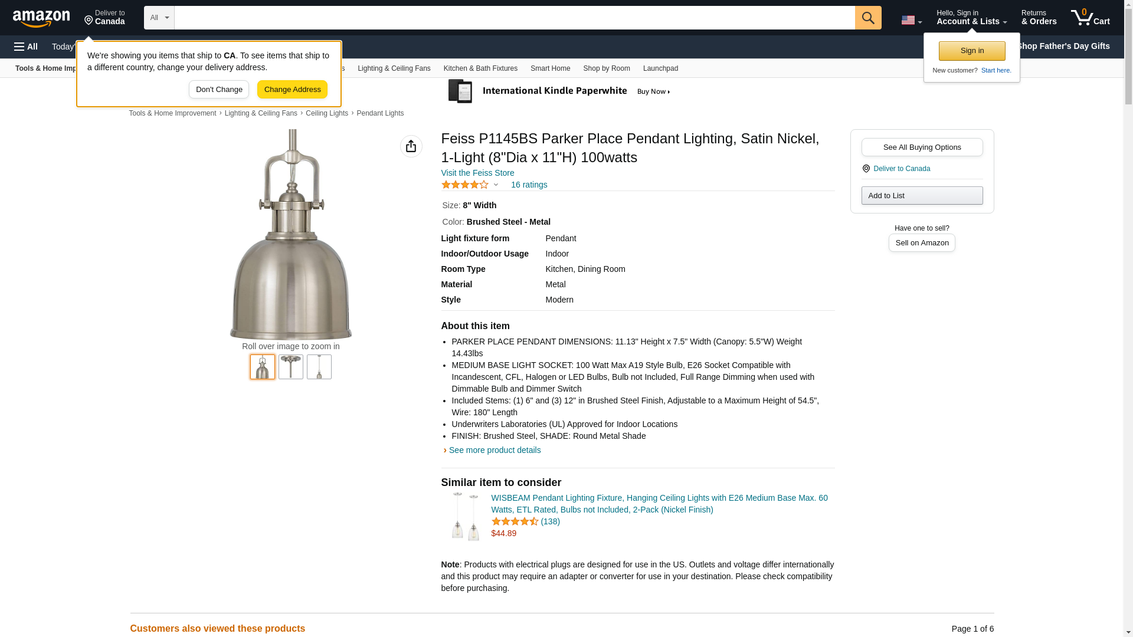Open the cart icon

point(1090,18)
